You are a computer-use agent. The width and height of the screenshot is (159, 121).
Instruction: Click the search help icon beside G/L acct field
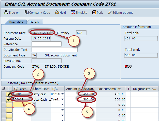coord(34,104)
